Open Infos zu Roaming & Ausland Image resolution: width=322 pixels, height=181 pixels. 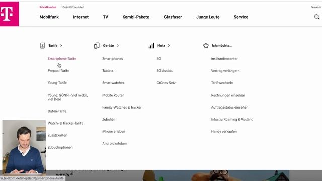232,119
